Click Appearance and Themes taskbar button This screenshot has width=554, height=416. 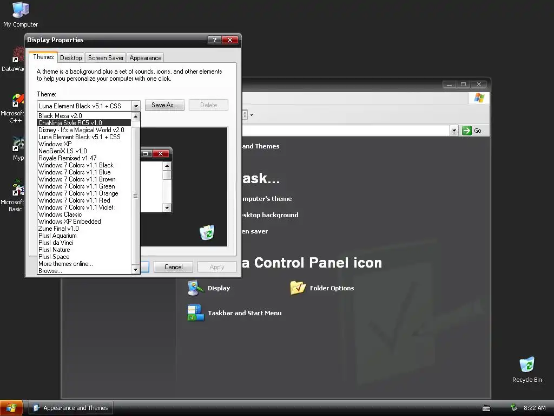[x=71, y=408]
